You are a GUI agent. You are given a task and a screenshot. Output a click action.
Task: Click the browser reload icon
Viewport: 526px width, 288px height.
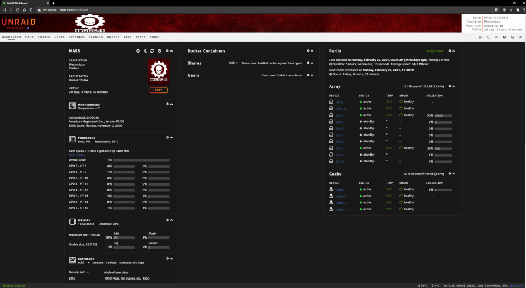tap(18, 10)
